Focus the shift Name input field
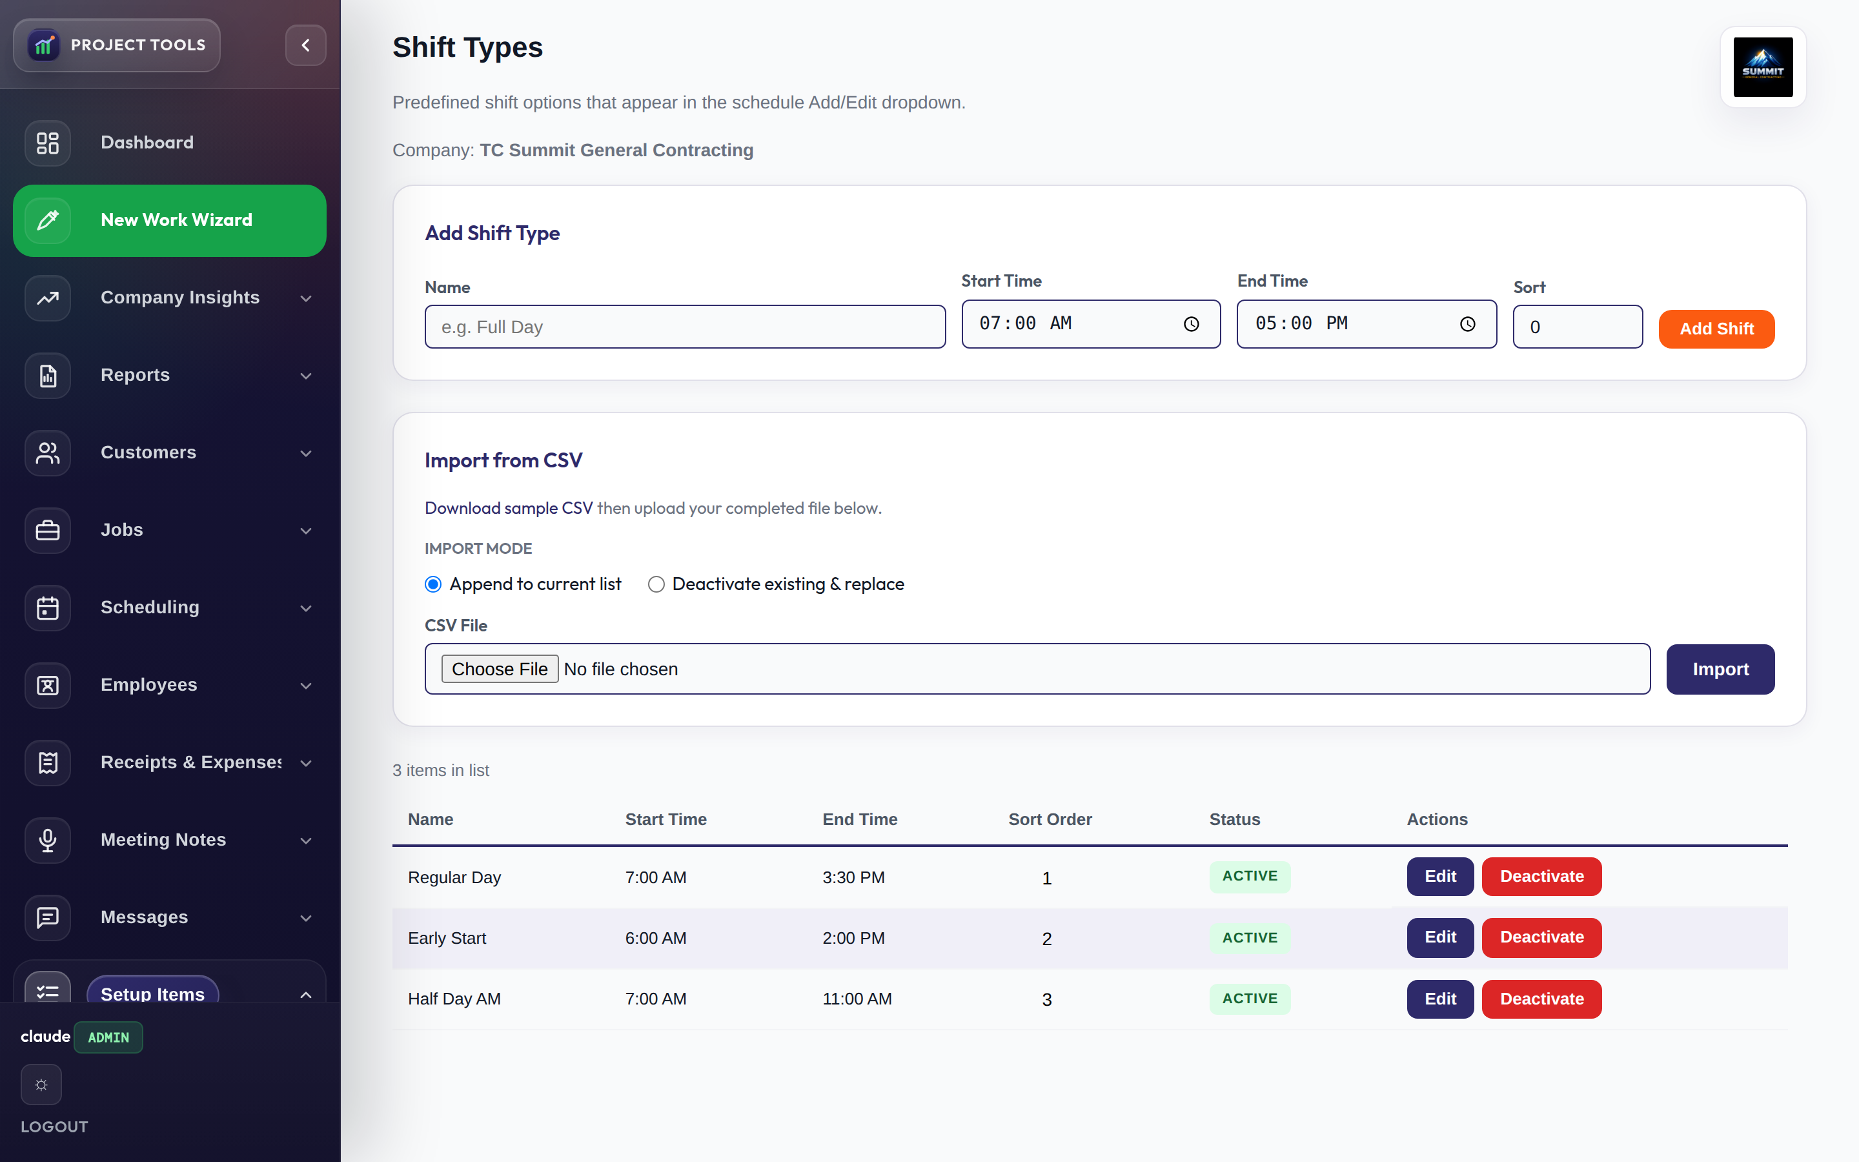The height and width of the screenshot is (1162, 1859). 684,327
